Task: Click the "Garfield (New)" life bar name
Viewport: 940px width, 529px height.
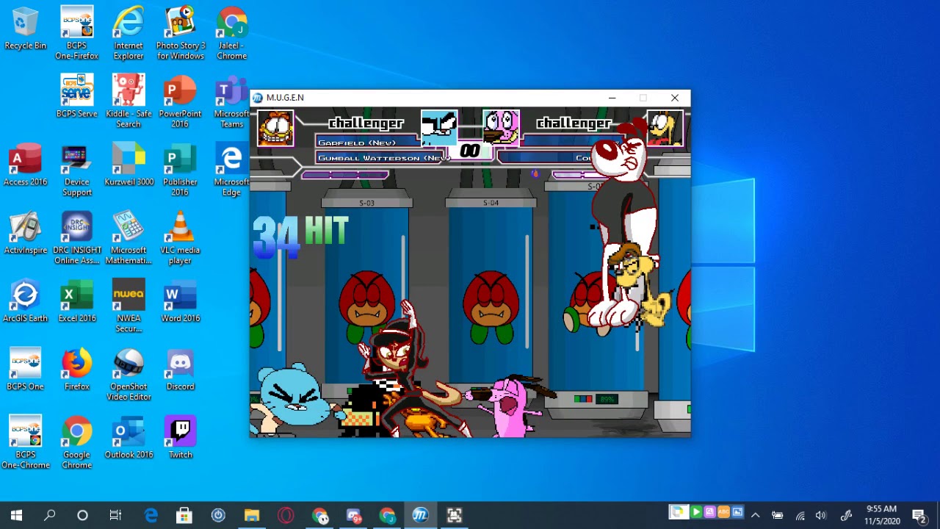Action: (x=357, y=143)
